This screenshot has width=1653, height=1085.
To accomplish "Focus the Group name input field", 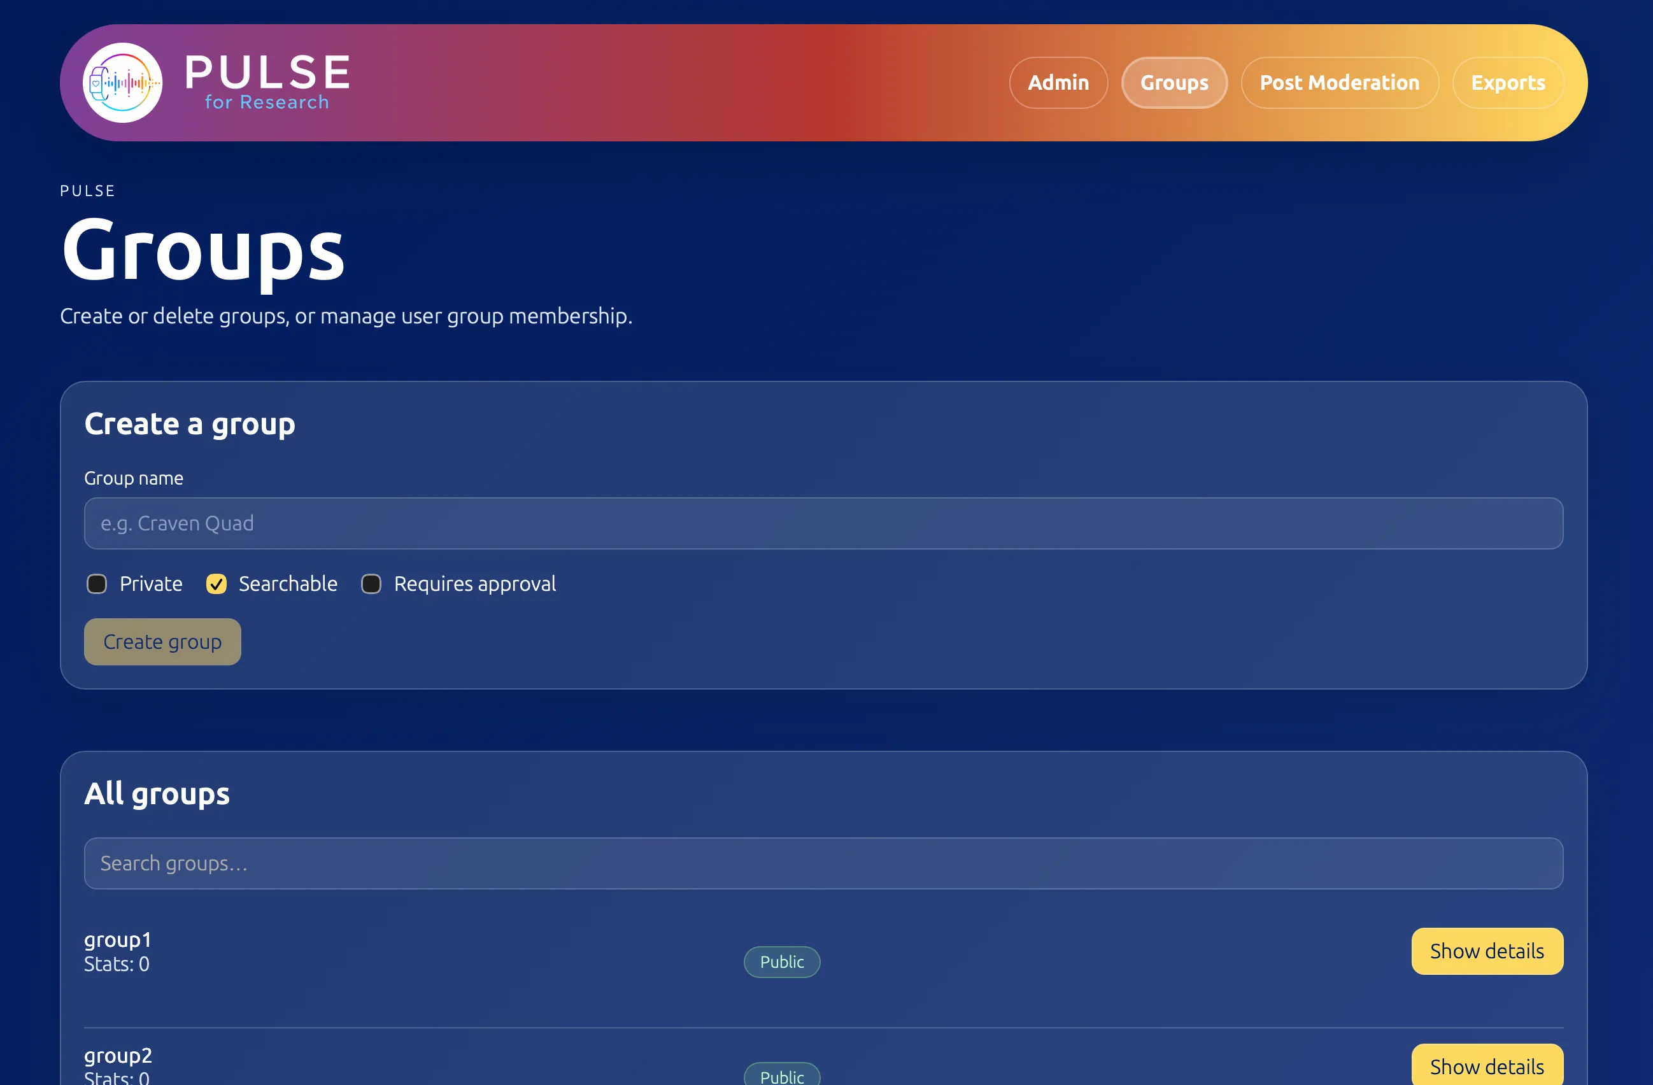I will (x=823, y=523).
